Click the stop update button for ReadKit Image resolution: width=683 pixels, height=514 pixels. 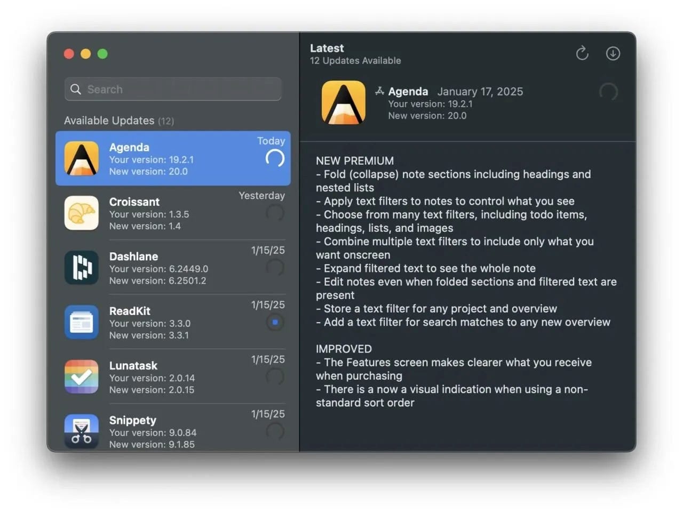[275, 322]
